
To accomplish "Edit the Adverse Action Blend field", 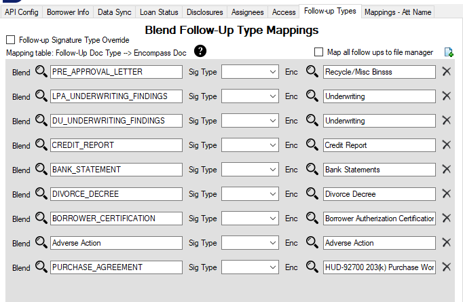I will coord(116,243).
